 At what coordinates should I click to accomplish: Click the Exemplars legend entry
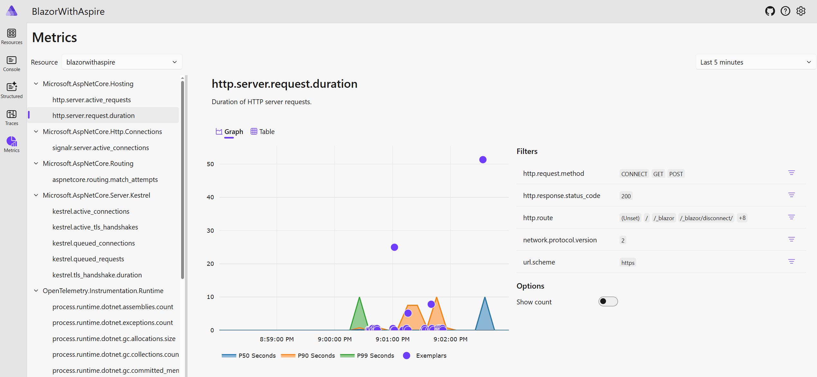(425, 355)
